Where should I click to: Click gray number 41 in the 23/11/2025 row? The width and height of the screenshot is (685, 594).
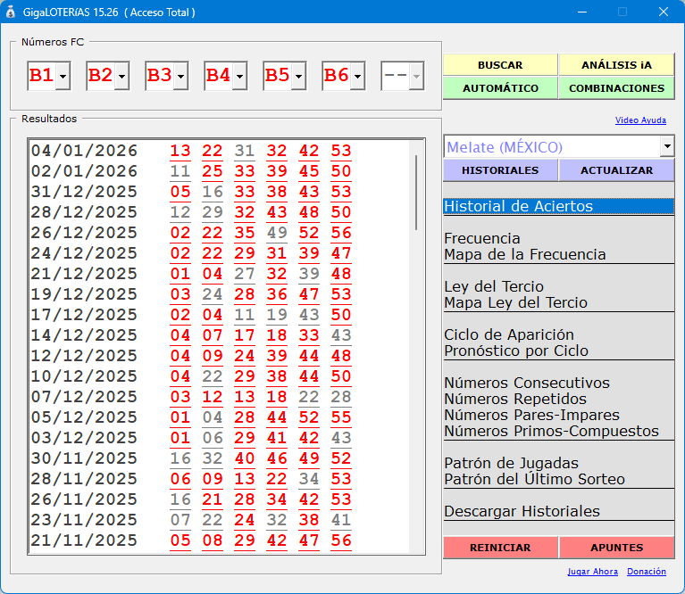point(341,520)
